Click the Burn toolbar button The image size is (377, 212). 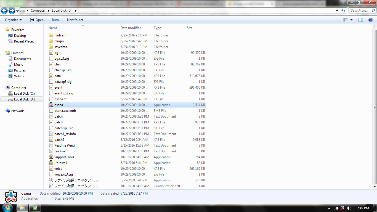pyautogui.click(x=55, y=20)
